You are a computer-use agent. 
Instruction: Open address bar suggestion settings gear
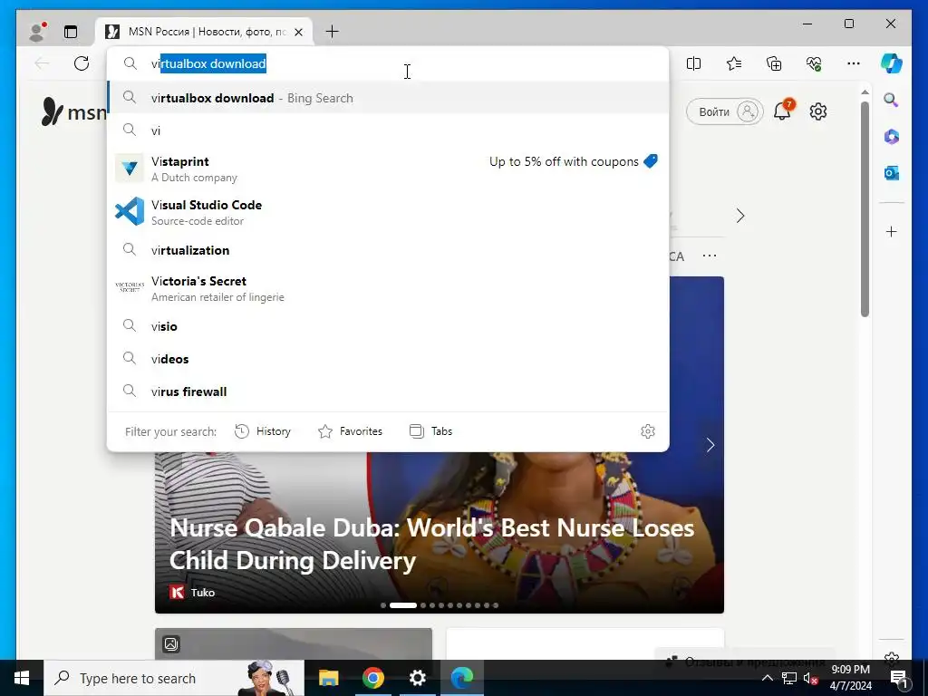point(648,431)
